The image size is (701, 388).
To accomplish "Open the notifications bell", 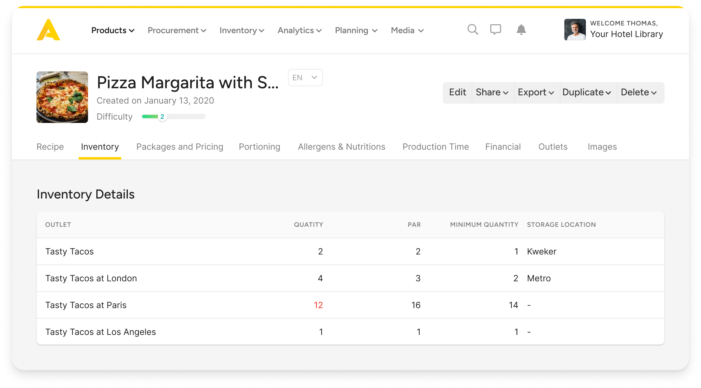I will coord(521,30).
